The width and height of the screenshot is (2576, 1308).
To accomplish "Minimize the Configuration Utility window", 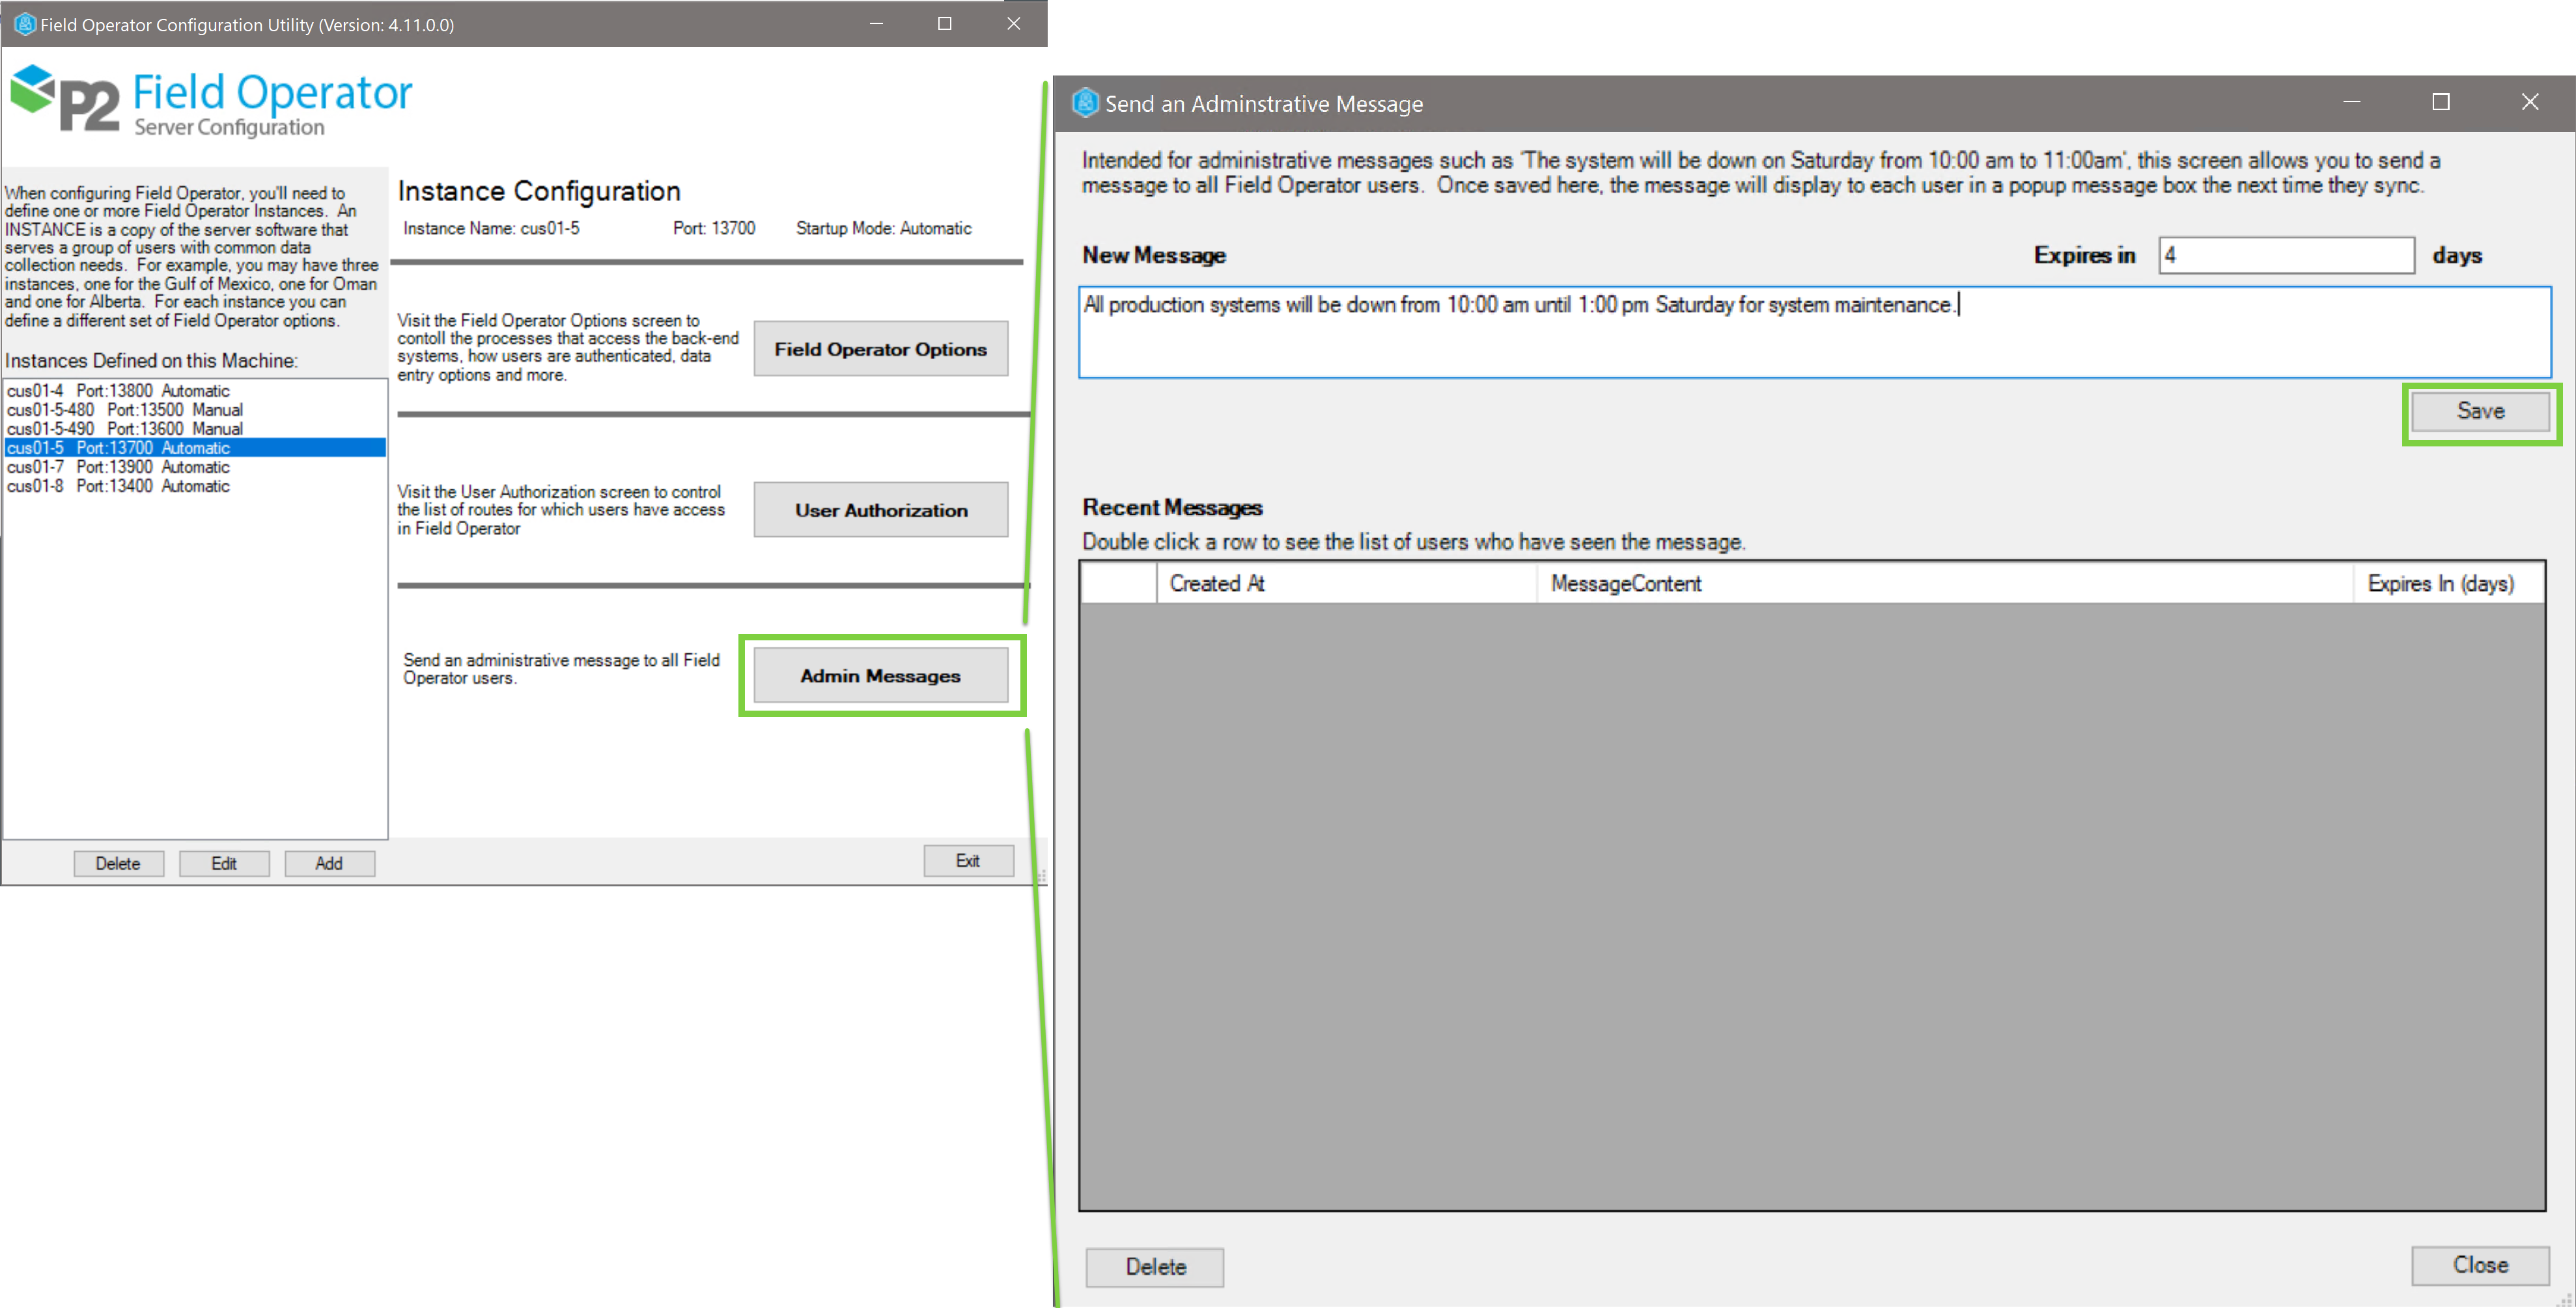I will [x=876, y=24].
